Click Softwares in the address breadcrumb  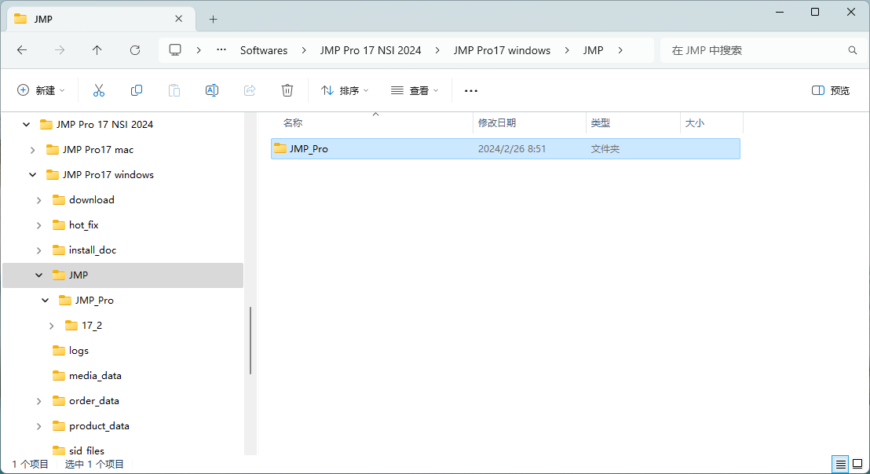[264, 50]
